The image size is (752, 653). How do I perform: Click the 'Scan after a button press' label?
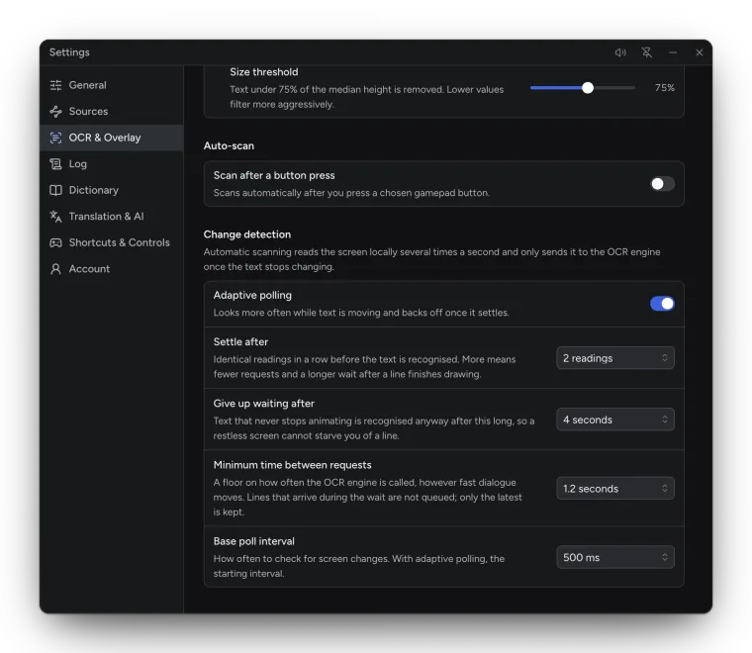274,175
